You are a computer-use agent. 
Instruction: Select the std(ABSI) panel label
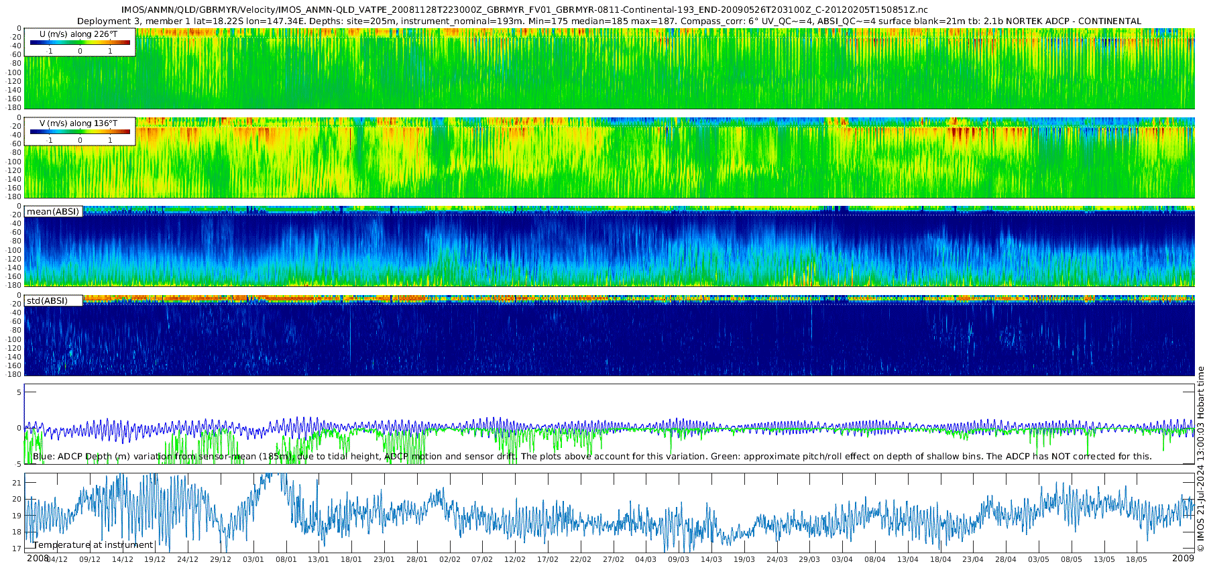click(x=47, y=300)
